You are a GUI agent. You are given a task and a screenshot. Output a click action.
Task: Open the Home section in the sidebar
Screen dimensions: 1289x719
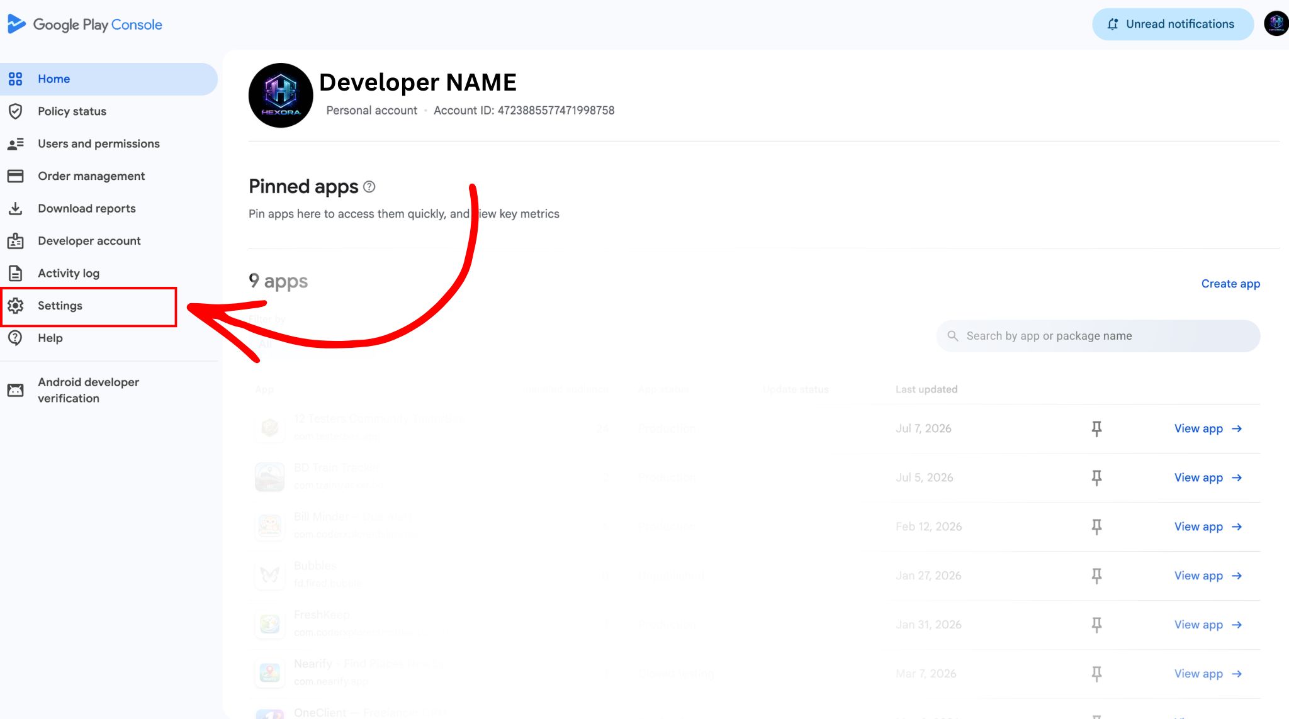(109, 79)
